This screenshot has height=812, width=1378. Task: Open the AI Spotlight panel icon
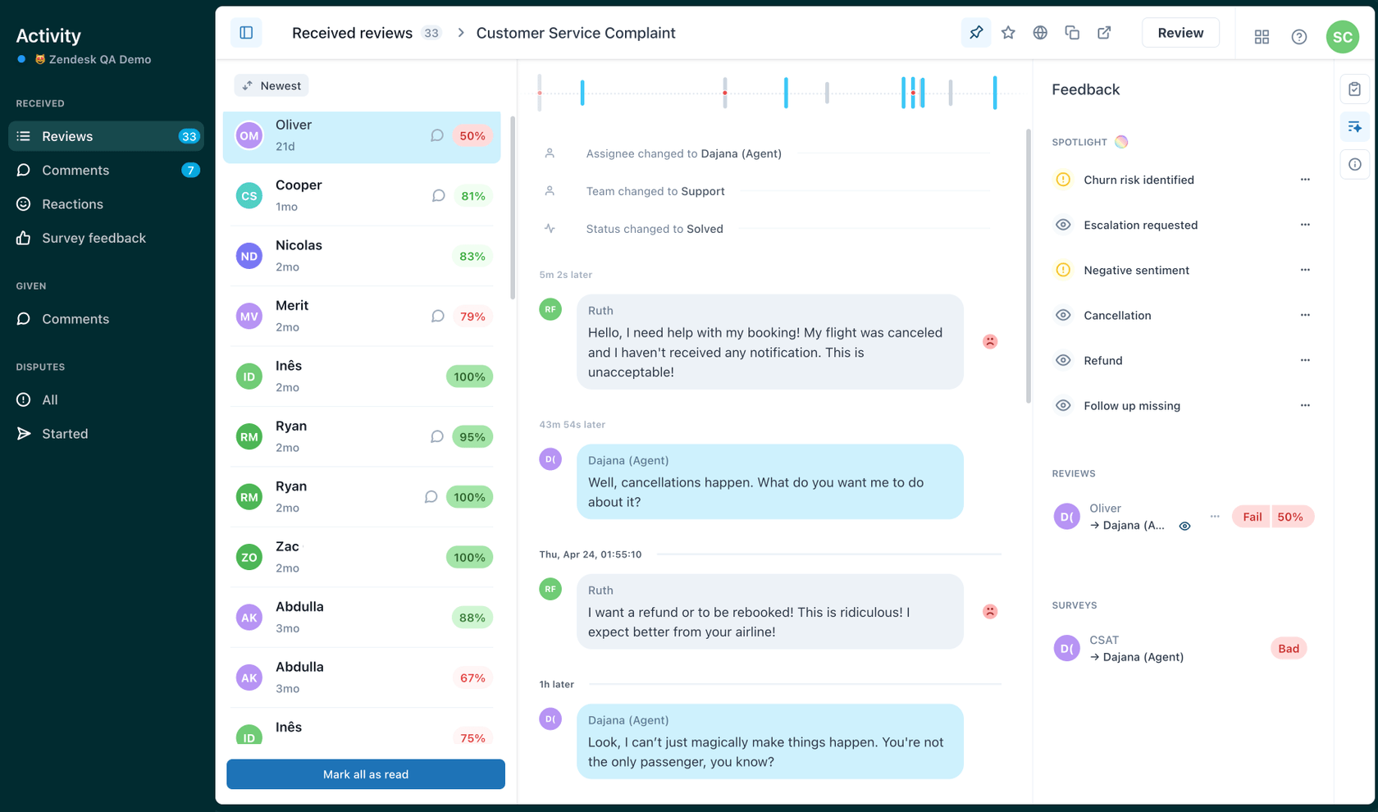pos(1355,126)
